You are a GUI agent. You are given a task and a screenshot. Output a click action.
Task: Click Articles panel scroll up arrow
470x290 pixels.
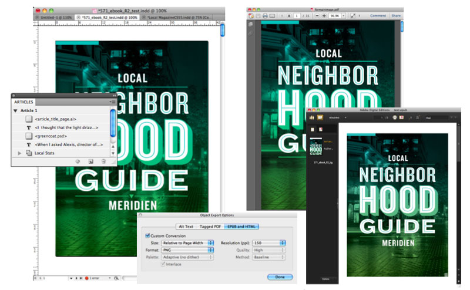click(x=113, y=147)
